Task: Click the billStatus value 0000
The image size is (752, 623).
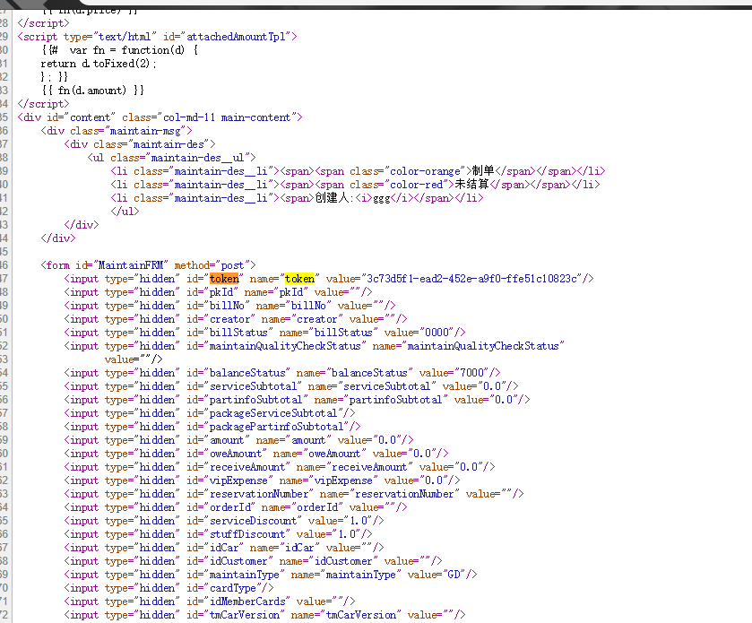Action: click(x=437, y=333)
